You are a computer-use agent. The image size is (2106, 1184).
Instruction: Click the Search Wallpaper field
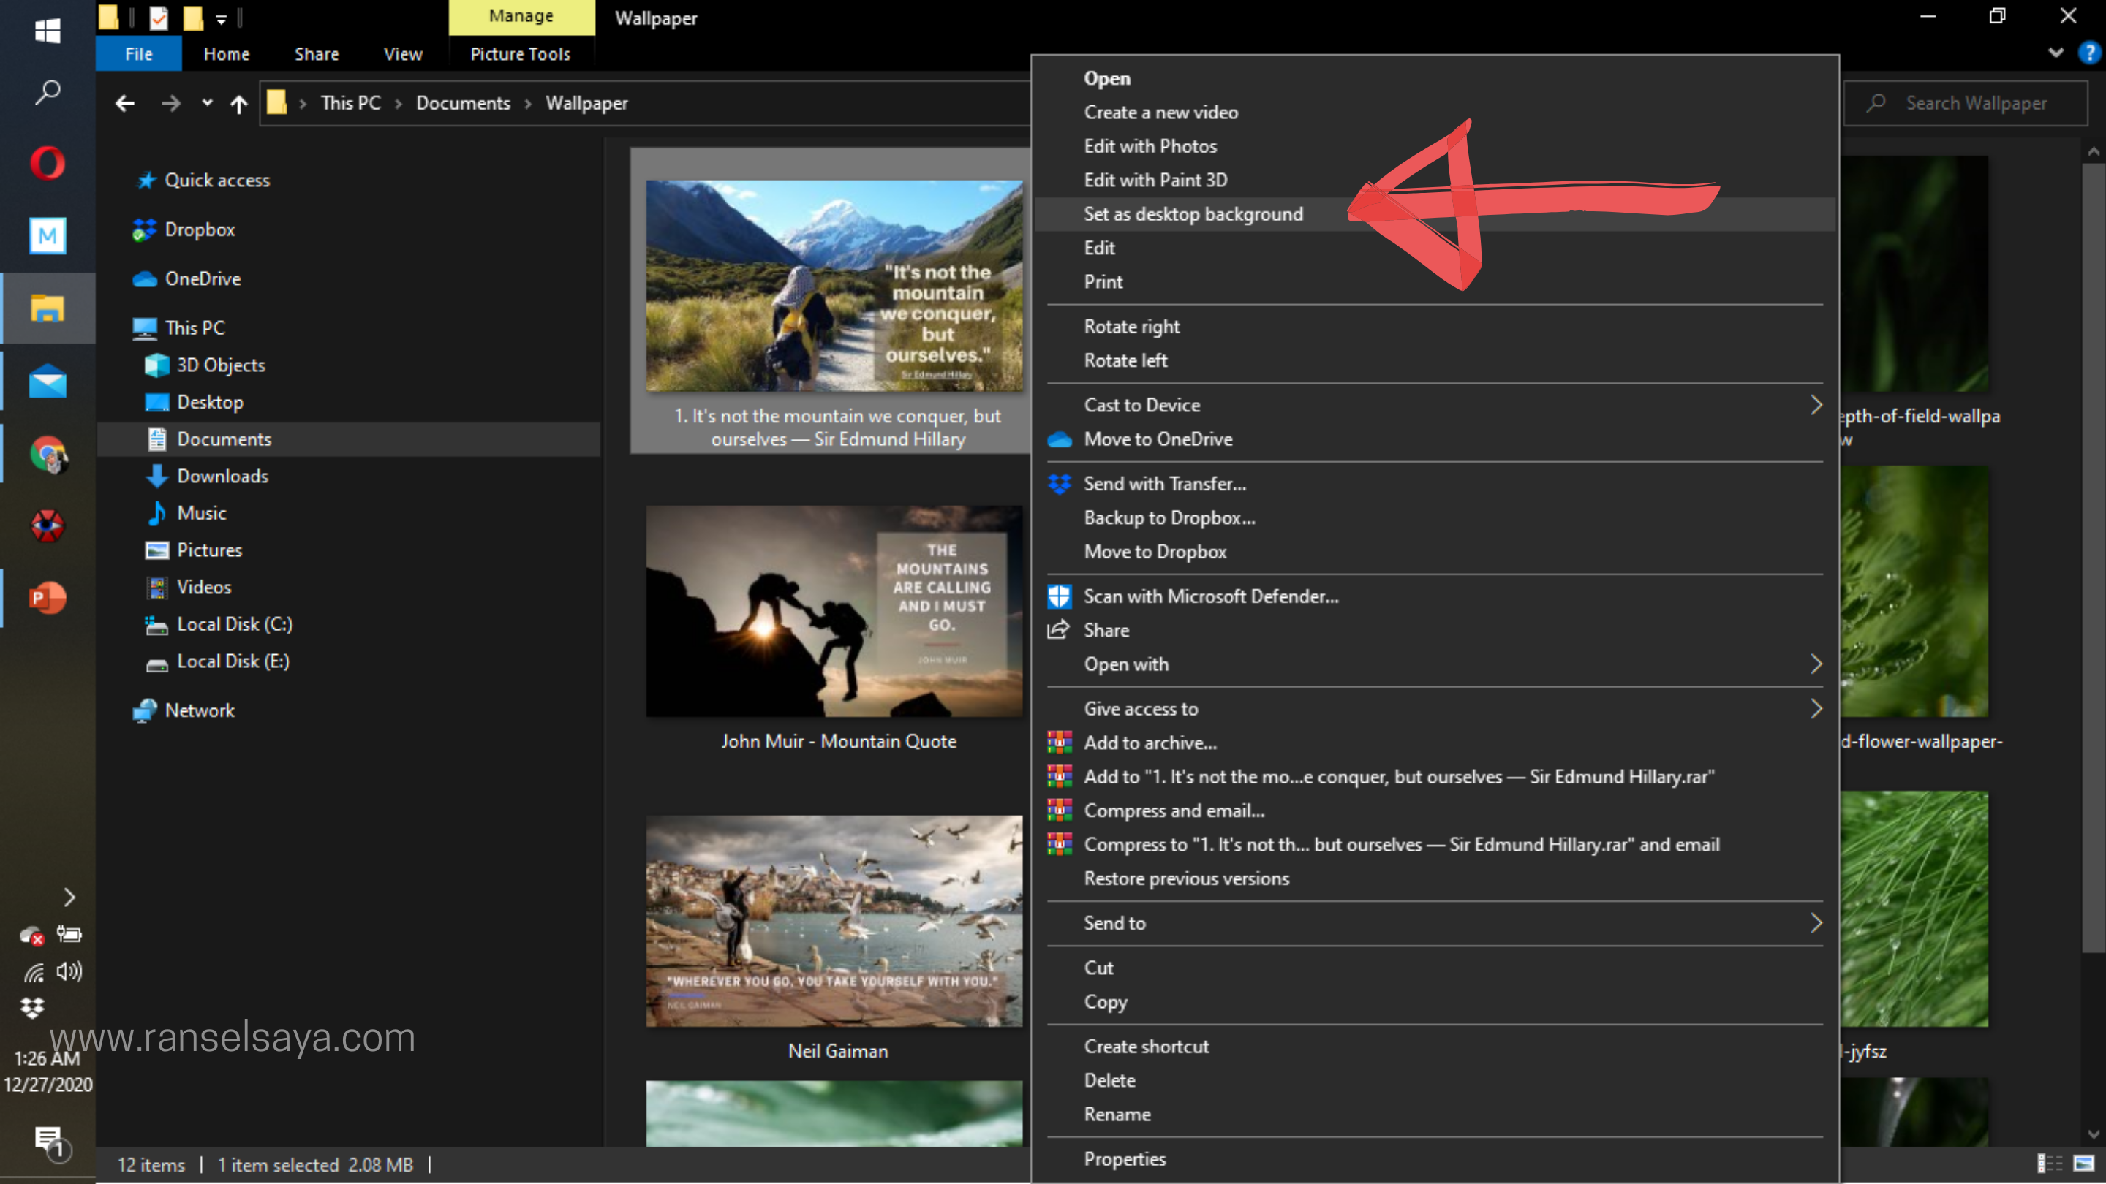pos(1976,104)
